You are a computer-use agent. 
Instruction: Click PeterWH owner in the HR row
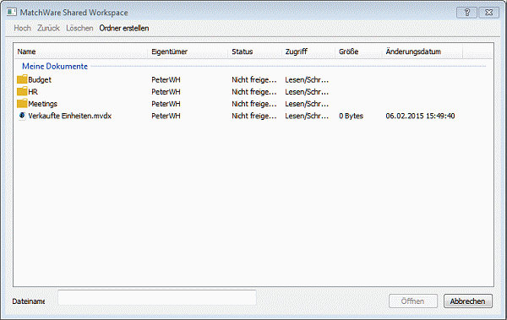click(166, 92)
